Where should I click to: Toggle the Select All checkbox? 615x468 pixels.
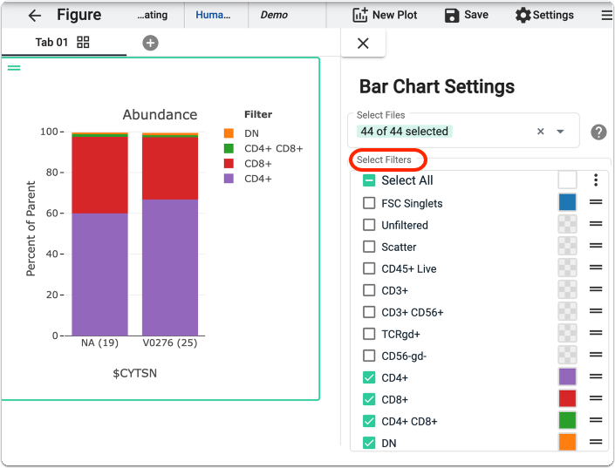[369, 180]
